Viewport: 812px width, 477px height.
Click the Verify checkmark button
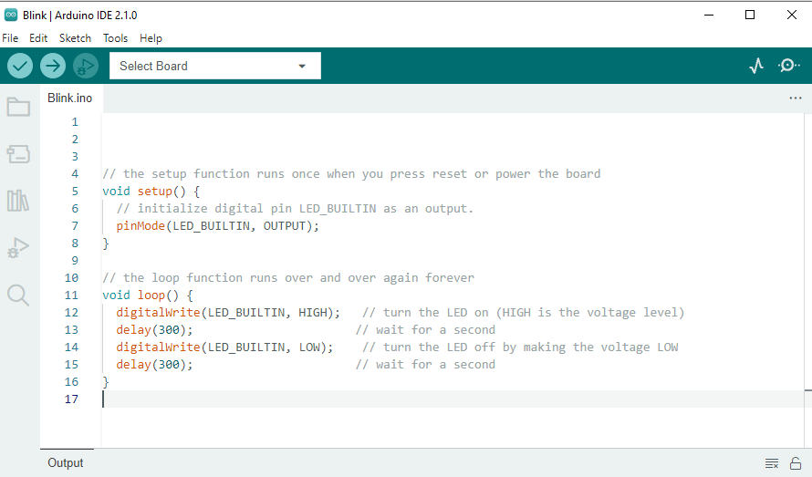click(20, 66)
